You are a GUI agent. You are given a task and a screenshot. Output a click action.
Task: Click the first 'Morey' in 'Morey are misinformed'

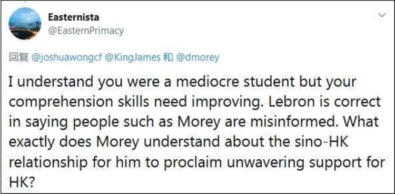(x=196, y=123)
